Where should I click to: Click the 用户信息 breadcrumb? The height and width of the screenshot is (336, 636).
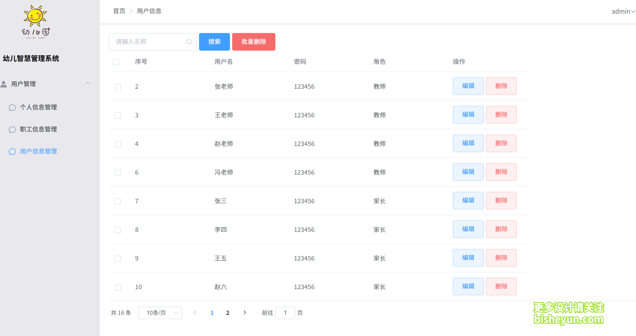(x=149, y=11)
